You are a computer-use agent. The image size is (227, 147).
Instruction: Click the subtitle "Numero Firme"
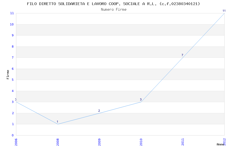[x=114, y=10]
